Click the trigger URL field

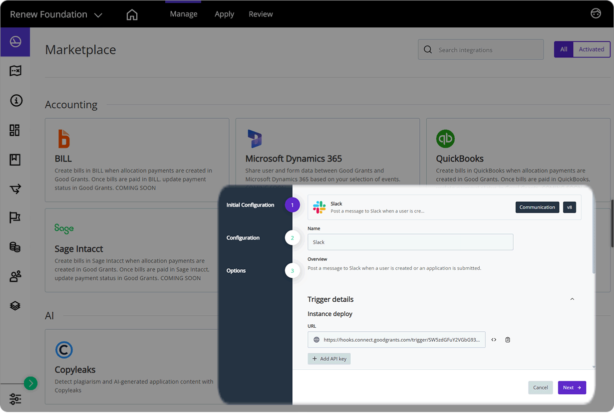[x=396, y=340]
